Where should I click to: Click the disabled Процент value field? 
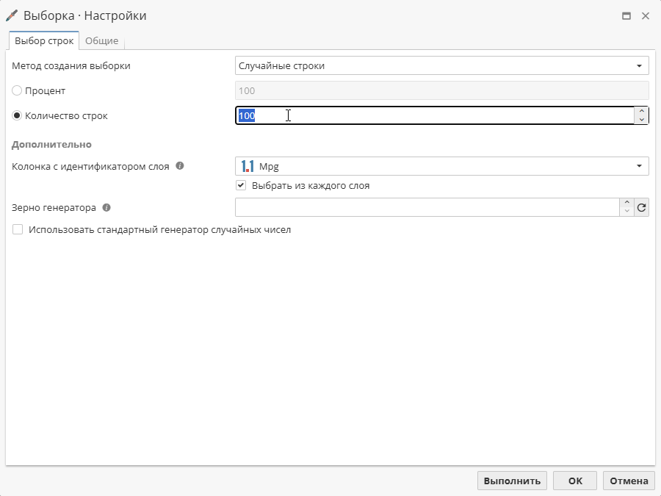coord(442,90)
